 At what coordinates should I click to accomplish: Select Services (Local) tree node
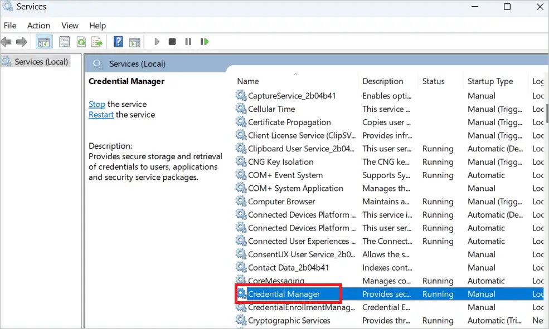point(41,62)
